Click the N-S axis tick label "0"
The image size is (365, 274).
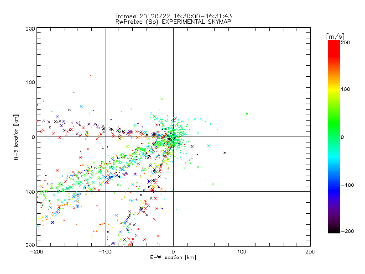33,137
